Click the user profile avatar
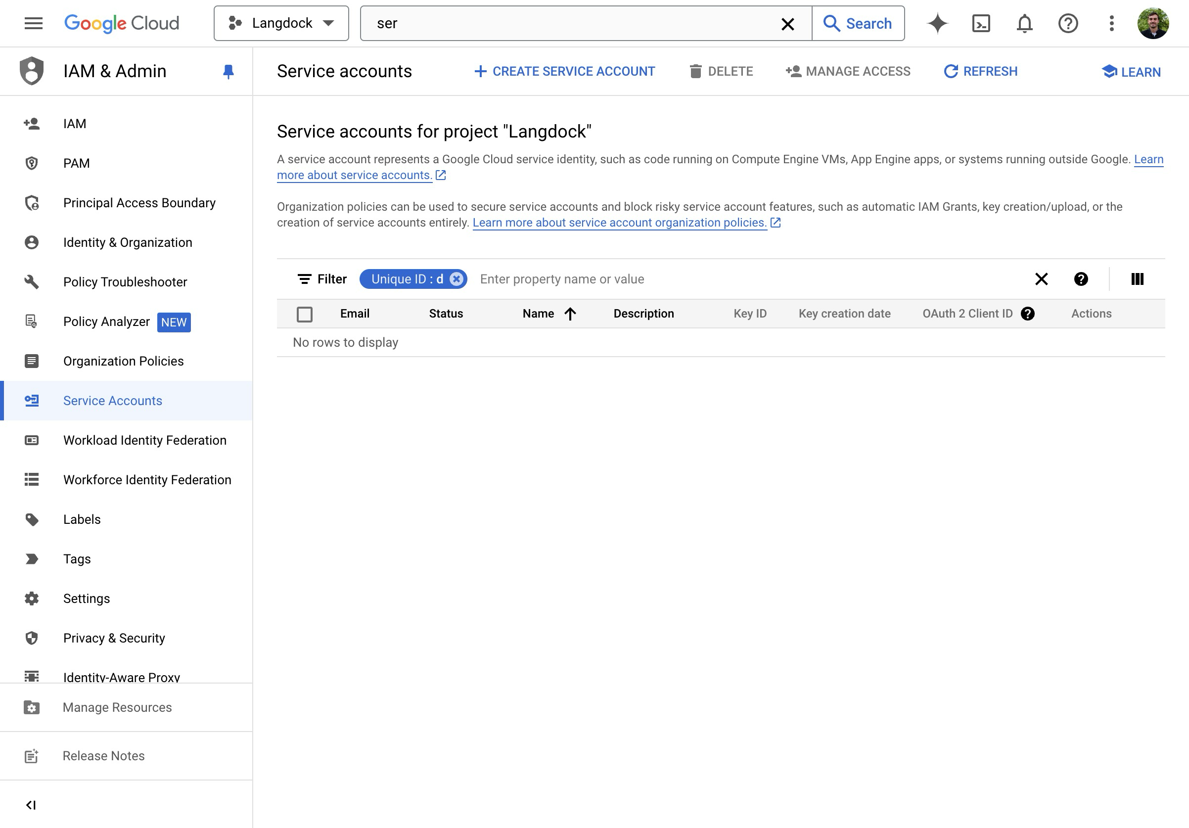 [1153, 23]
